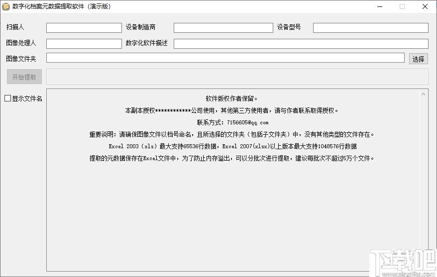437x277 pixels.
Task: Click the line starting with 本副本授权
Action: coord(231,110)
